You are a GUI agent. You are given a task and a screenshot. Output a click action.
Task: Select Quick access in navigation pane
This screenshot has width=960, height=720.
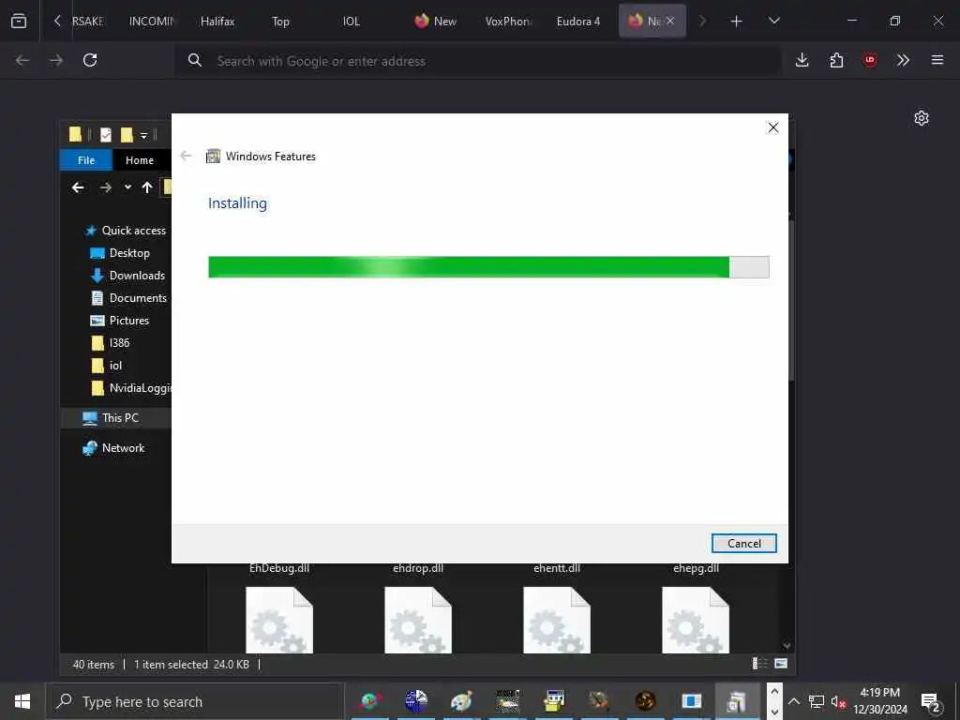click(133, 231)
